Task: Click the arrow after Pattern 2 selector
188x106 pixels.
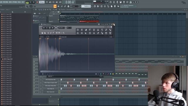Action: coord(92,6)
